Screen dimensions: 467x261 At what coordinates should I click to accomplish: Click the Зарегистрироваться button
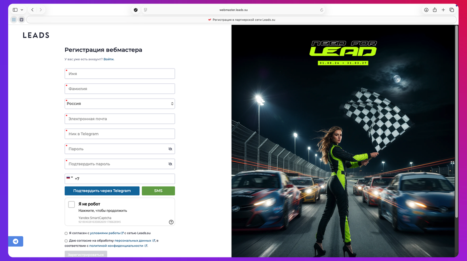[x=86, y=254]
